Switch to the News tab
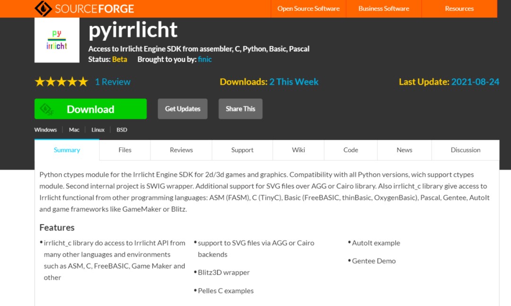511x306 pixels. 405,150
